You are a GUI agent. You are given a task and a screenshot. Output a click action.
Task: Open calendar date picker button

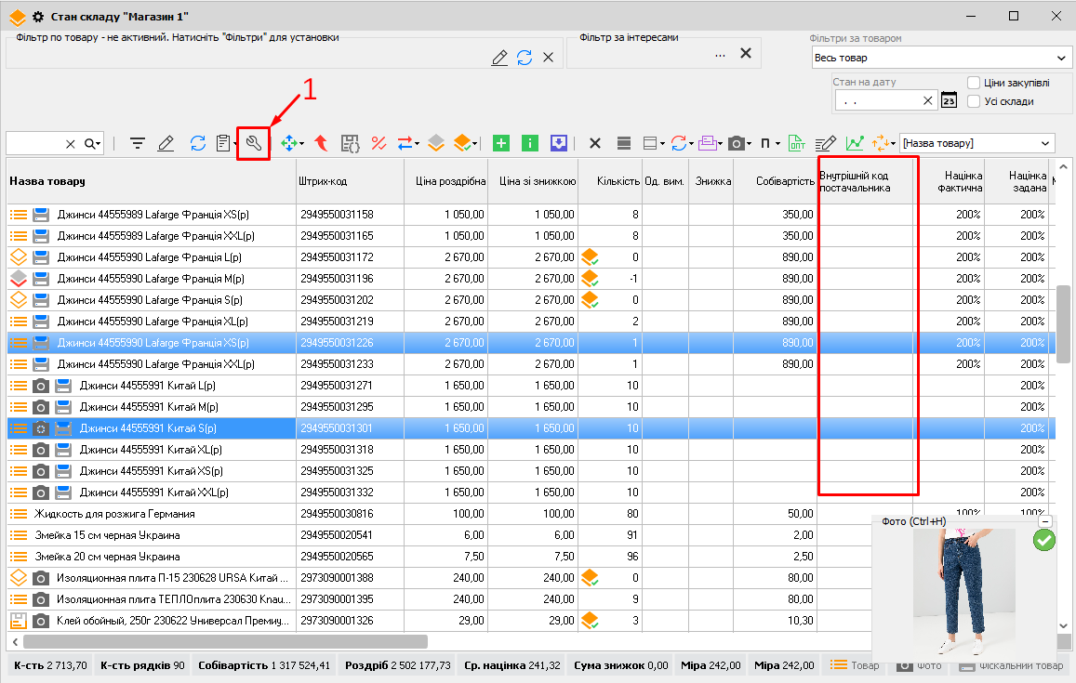pos(949,100)
